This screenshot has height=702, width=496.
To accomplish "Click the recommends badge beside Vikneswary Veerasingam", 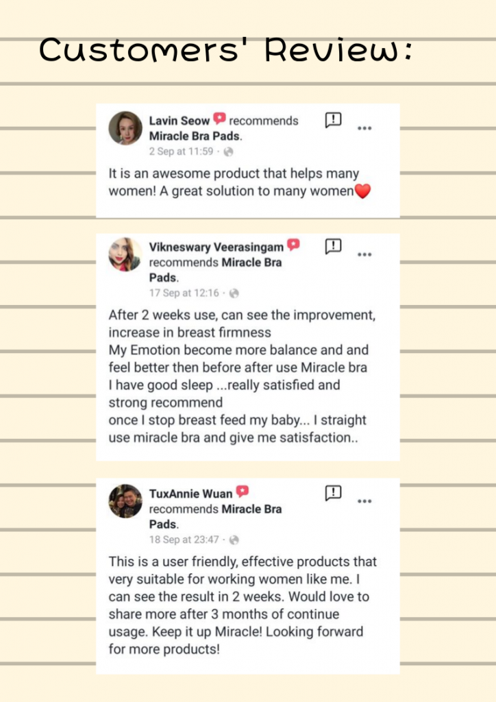I will click(x=293, y=245).
